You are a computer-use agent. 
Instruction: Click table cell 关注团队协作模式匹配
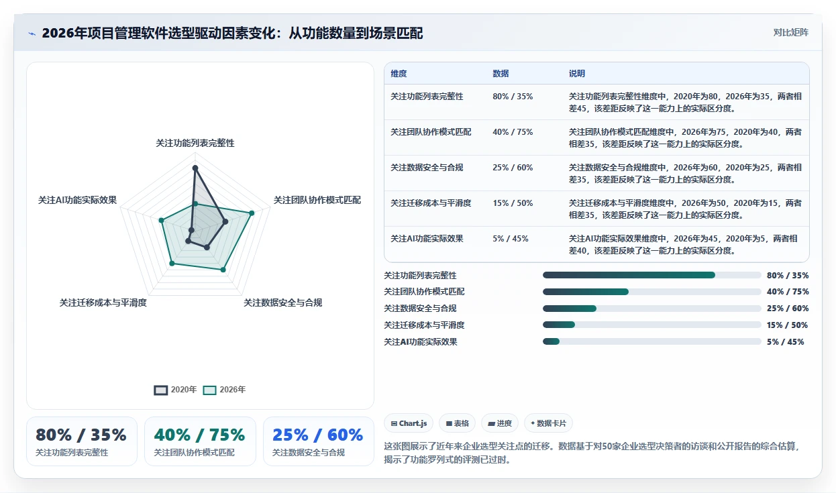431,132
